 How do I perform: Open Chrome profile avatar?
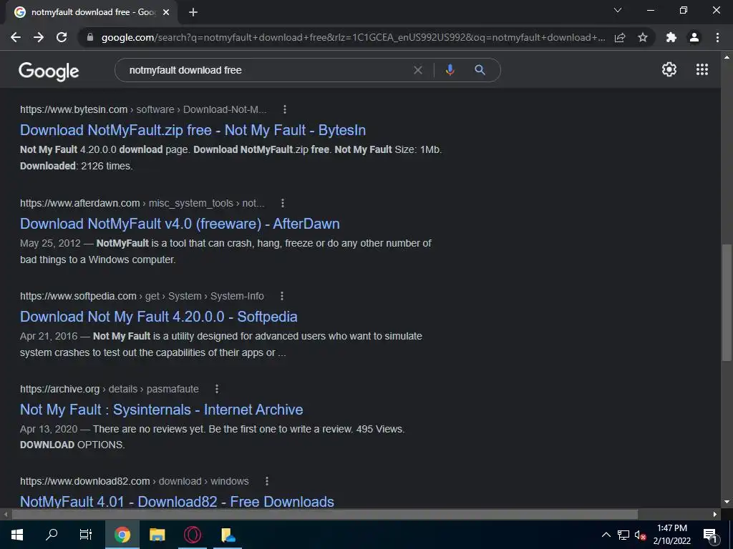(694, 37)
